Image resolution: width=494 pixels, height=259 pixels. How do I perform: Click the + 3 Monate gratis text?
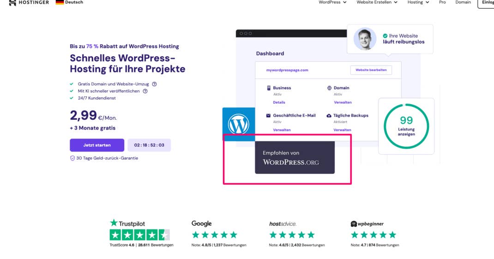[93, 128]
